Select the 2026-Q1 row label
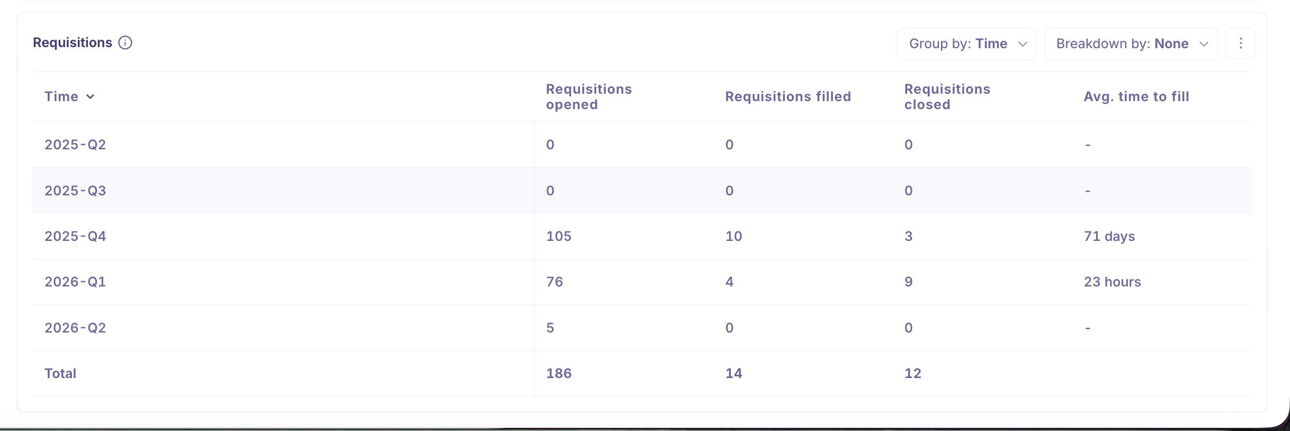 [x=75, y=282]
